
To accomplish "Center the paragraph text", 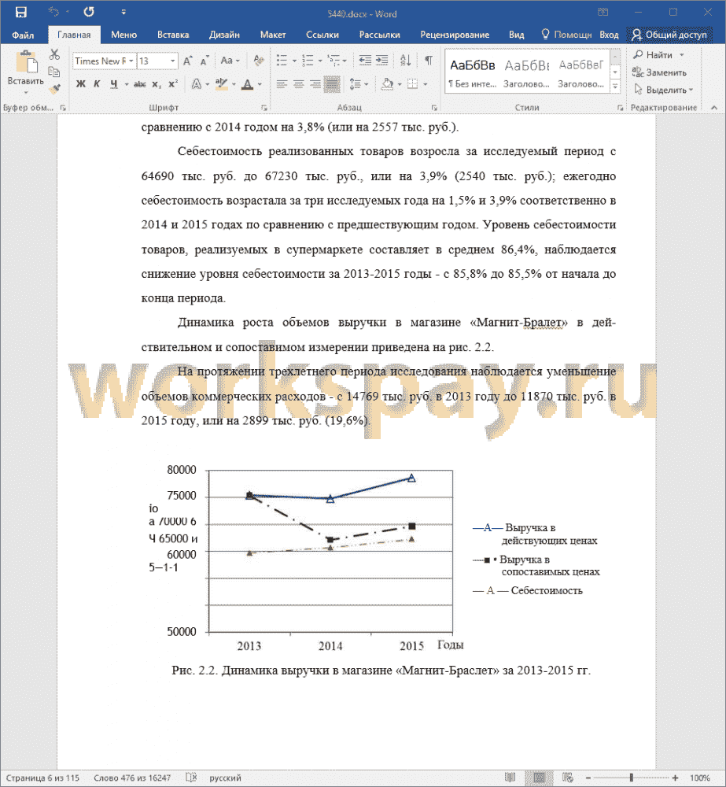I will click(299, 84).
